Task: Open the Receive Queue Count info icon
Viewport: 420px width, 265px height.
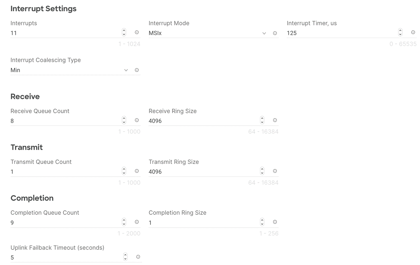Action: click(x=137, y=120)
